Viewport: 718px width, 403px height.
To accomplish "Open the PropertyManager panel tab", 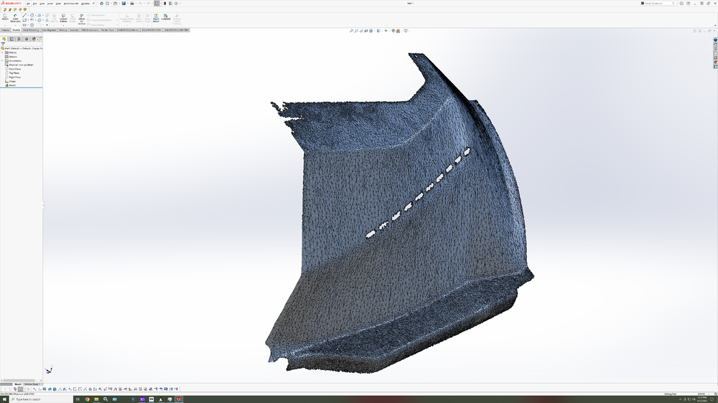I will (x=11, y=39).
